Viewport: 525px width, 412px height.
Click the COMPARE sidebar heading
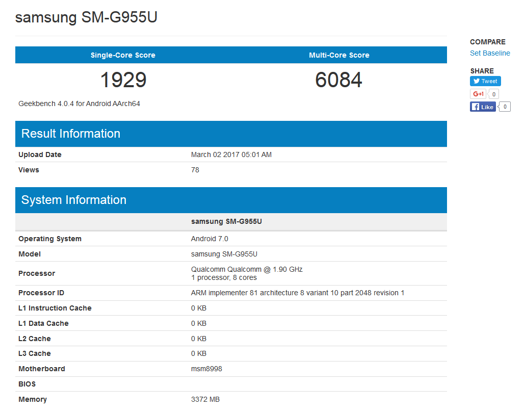[x=487, y=42]
